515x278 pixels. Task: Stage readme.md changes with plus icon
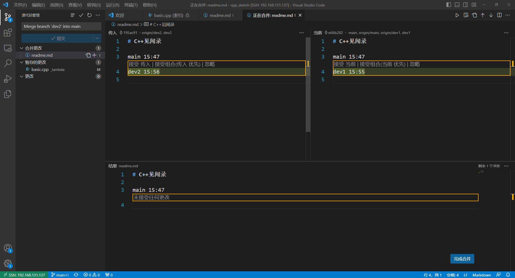pyautogui.click(x=94, y=55)
